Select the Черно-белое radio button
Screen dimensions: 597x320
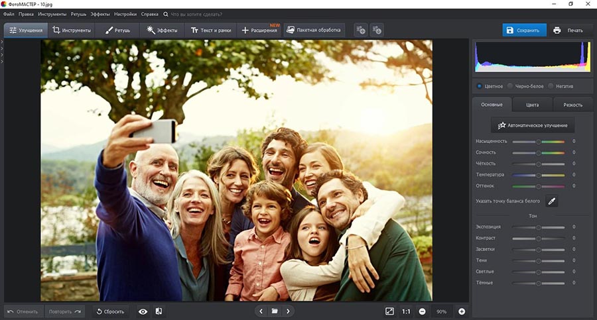coord(510,86)
